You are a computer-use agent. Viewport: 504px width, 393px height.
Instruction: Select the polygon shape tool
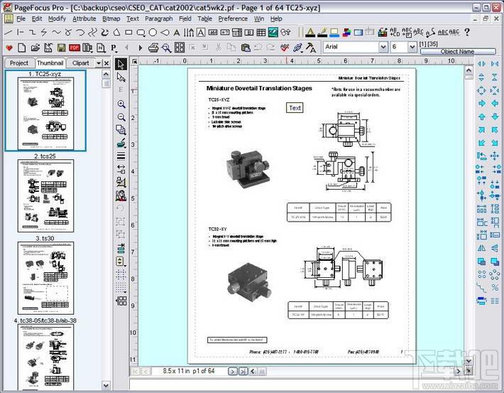pyautogui.click(x=116, y=32)
